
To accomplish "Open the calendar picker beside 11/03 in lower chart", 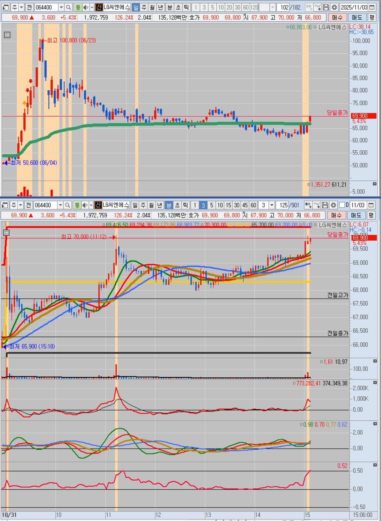I will (371, 205).
